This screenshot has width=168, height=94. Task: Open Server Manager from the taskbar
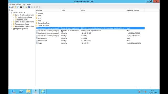(x=14, y=92)
